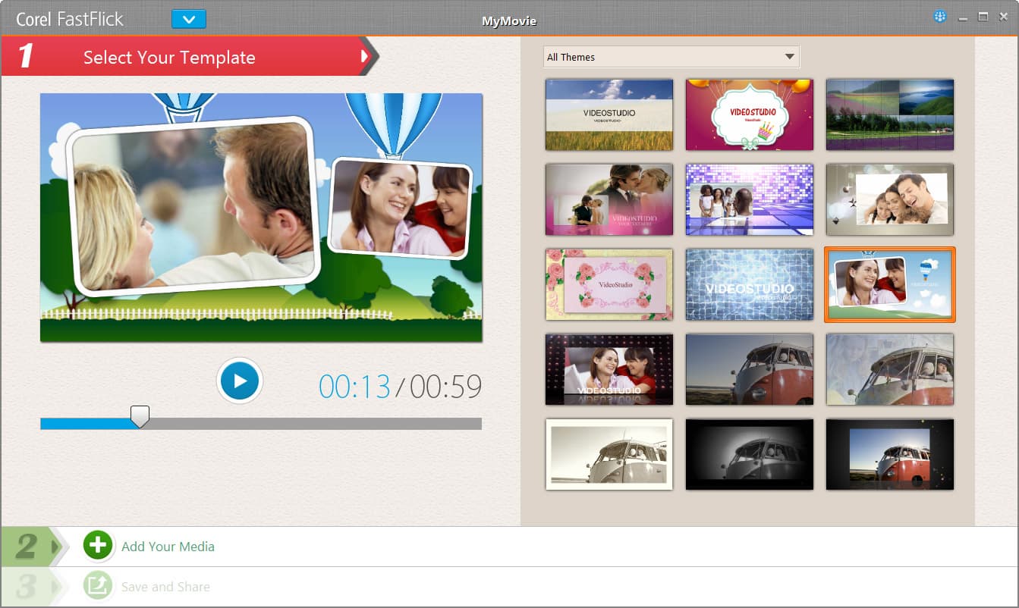Choose the dark stage red lights template

[609, 369]
